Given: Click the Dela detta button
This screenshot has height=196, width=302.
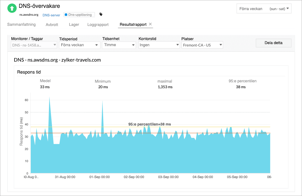Looking at the screenshot, I should point(273,43).
